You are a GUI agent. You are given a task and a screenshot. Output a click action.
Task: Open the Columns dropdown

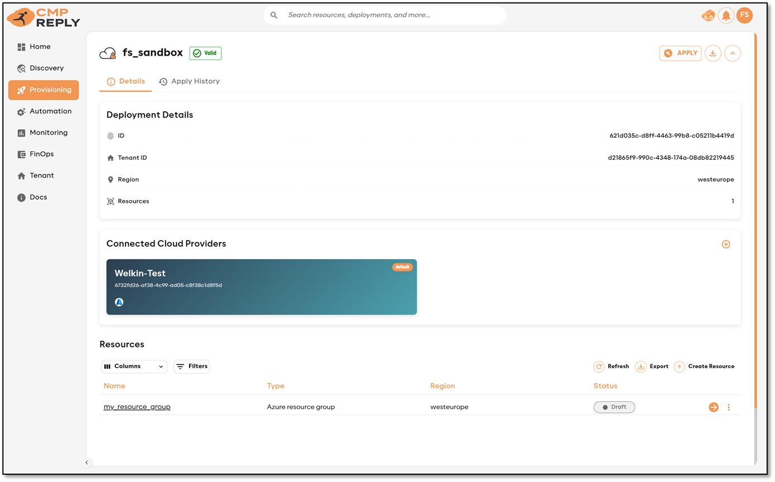point(134,366)
